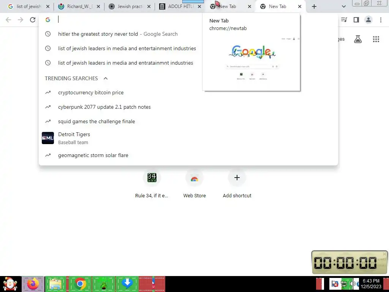389x292 pixels.
Task: Open the Chrome three-dot menu
Action: (x=381, y=20)
